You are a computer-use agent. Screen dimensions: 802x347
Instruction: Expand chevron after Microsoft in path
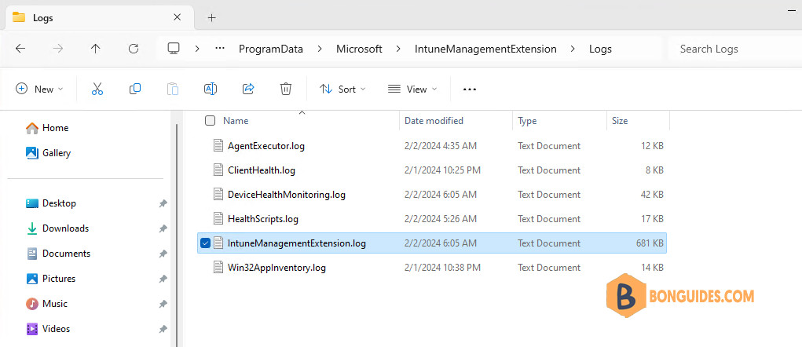coord(398,49)
